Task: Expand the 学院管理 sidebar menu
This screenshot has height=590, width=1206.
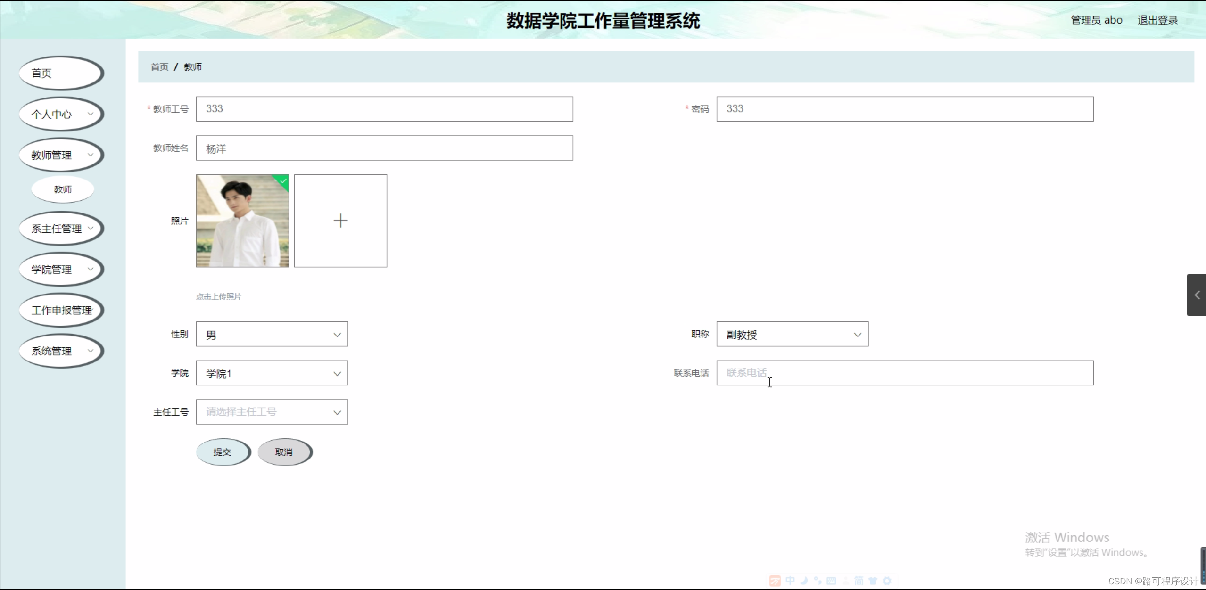Action: (x=61, y=270)
